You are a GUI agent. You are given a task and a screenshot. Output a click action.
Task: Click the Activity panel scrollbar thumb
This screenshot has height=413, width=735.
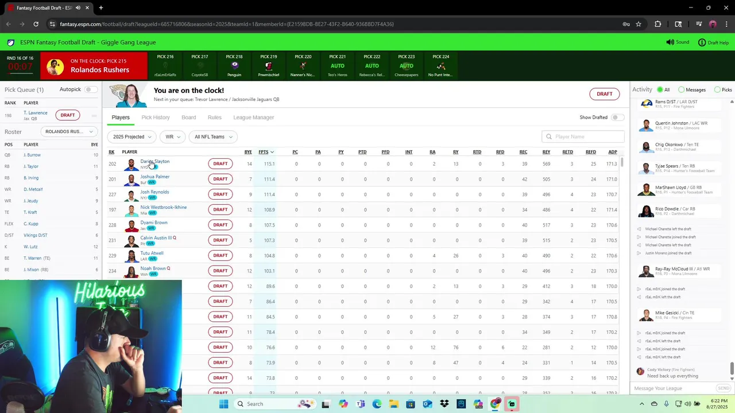point(732,368)
